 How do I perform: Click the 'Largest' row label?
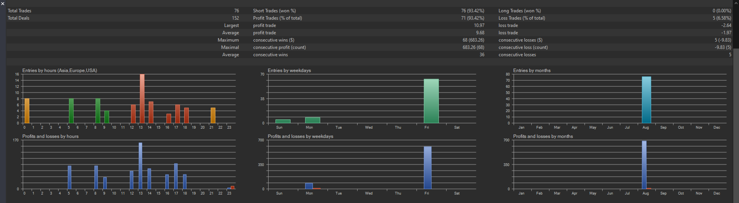(231, 25)
